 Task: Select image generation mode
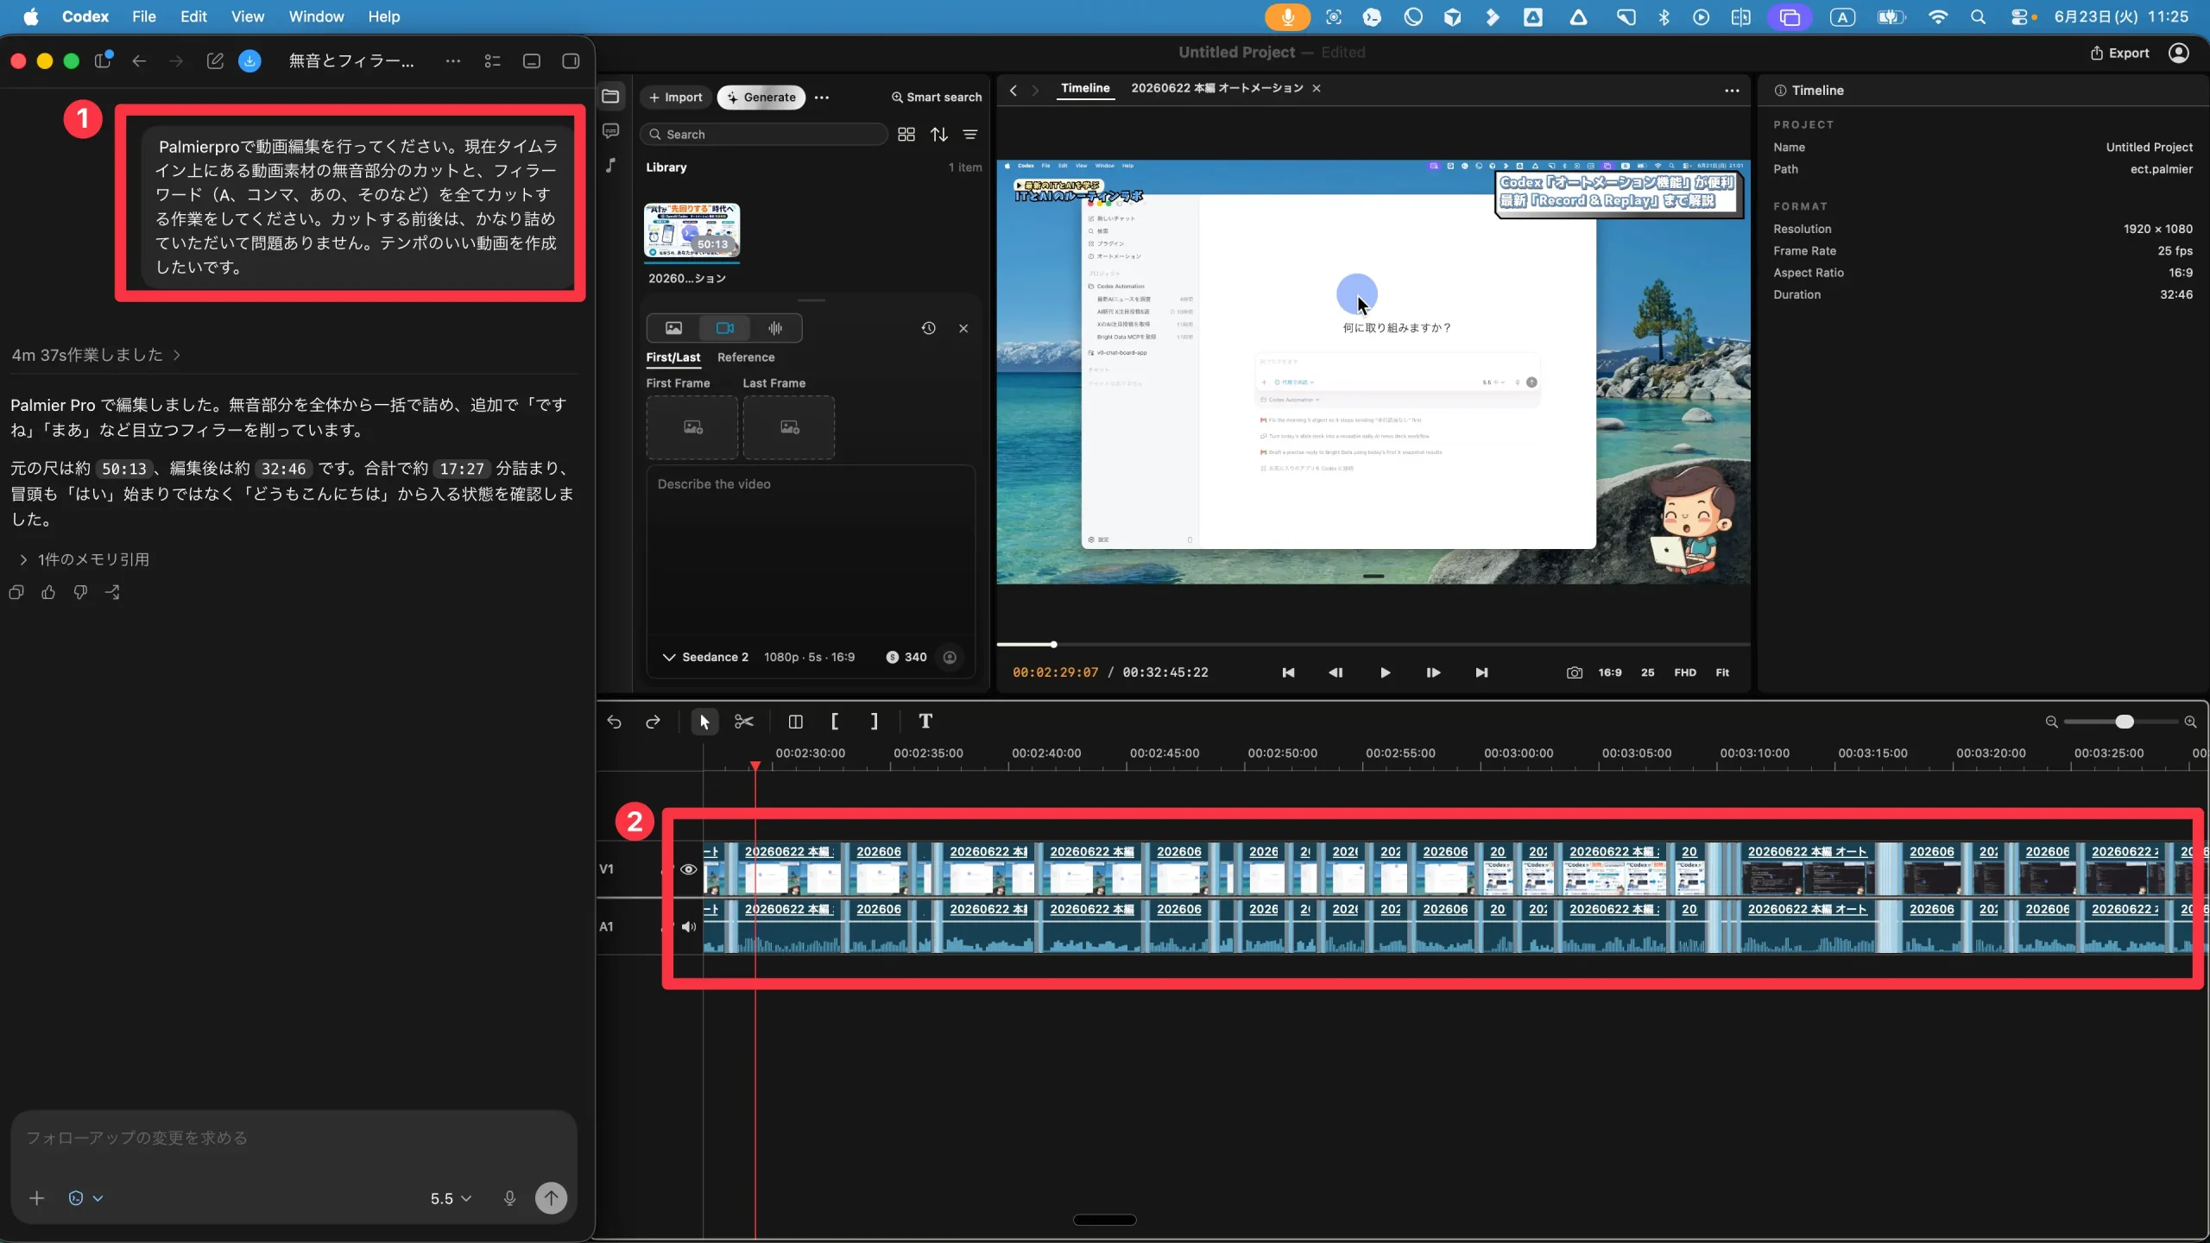click(673, 328)
